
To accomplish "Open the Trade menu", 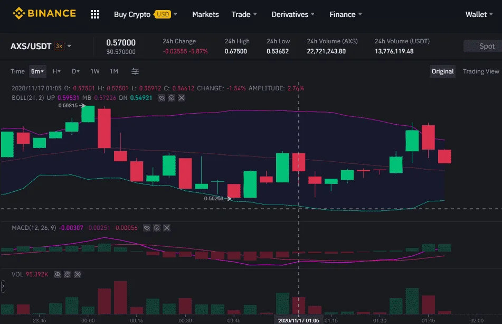I will pos(244,14).
